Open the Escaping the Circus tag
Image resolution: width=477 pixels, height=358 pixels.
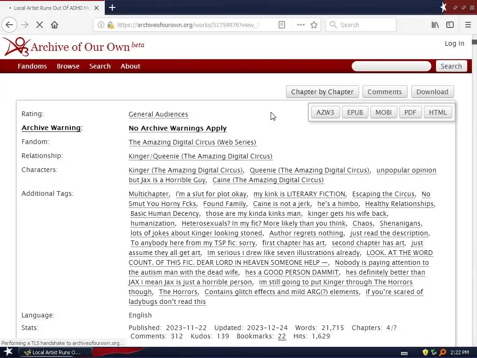383,194
